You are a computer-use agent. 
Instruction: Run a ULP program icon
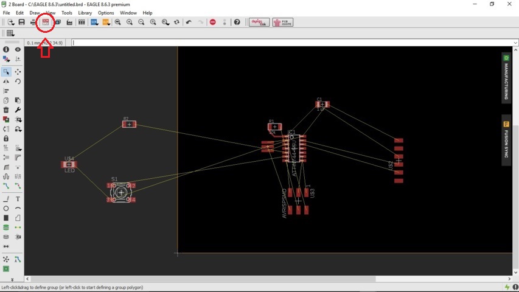(x=106, y=22)
